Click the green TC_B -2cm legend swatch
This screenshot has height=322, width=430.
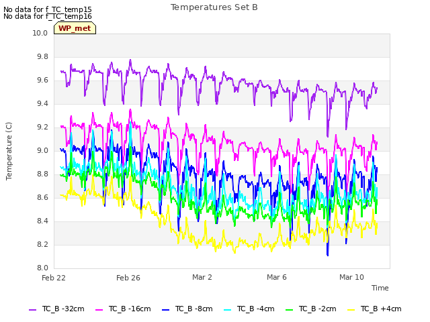[x=289, y=310]
